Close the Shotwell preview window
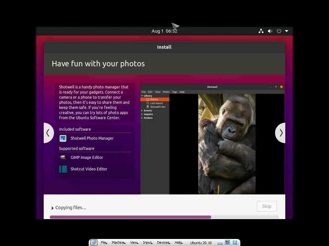The image size is (329, 246). pyautogui.click(x=281, y=87)
